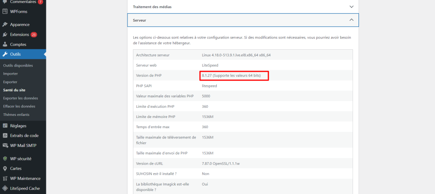Click the WP sécurité shield icon
The height and width of the screenshot is (194, 435).
click(5, 159)
